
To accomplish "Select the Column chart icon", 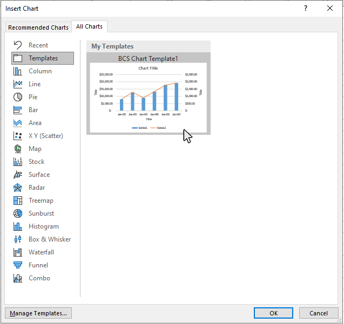I will pyautogui.click(x=17, y=71).
